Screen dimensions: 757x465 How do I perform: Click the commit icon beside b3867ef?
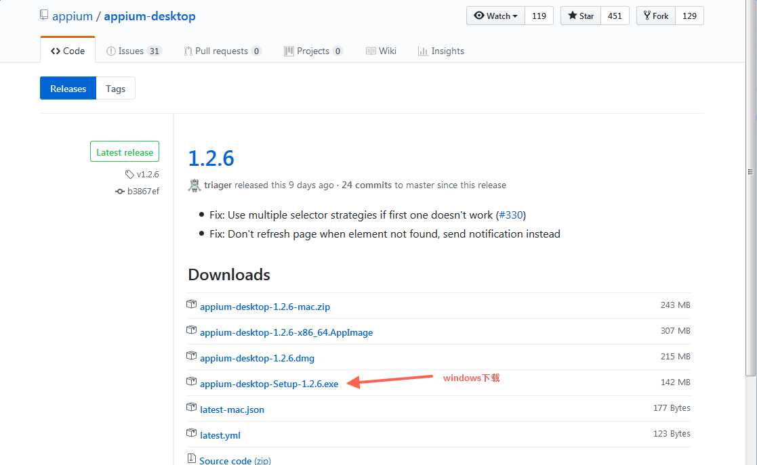[x=120, y=192]
